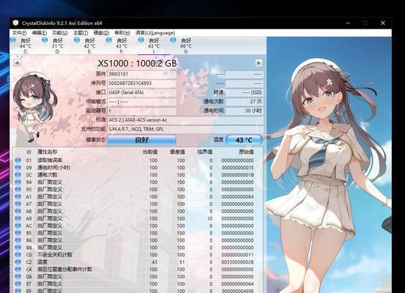Click status icon of row A1
Image resolution: width=405 pixels, height=293 pixels.
click(x=18, y=196)
